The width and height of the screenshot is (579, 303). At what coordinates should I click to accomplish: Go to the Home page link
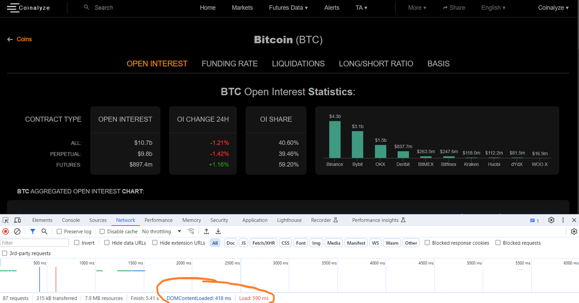208,8
